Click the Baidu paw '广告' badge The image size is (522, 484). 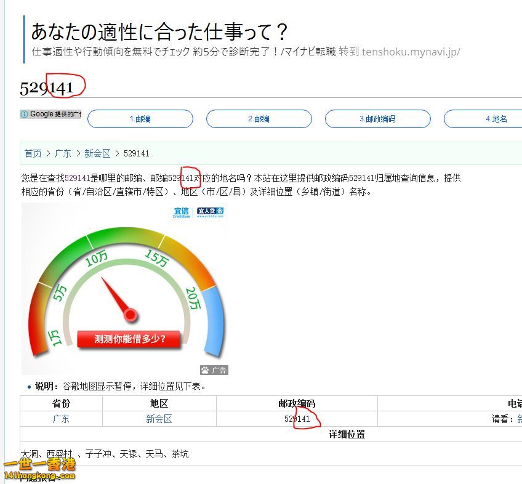coord(214,369)
